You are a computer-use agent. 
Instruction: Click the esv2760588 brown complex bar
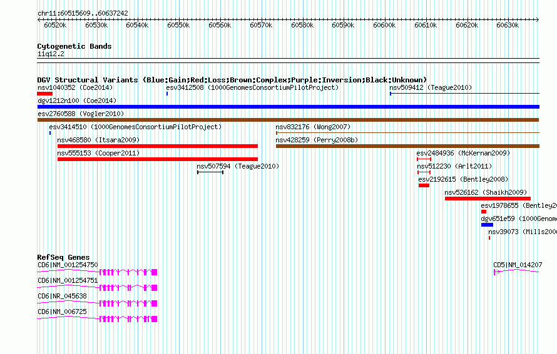[288, 120]
